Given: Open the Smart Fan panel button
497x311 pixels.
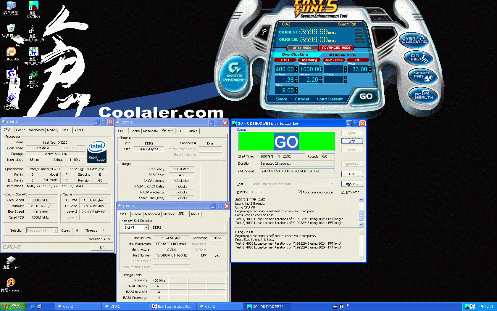Looking at the screenshot, I should coord(422,76).
